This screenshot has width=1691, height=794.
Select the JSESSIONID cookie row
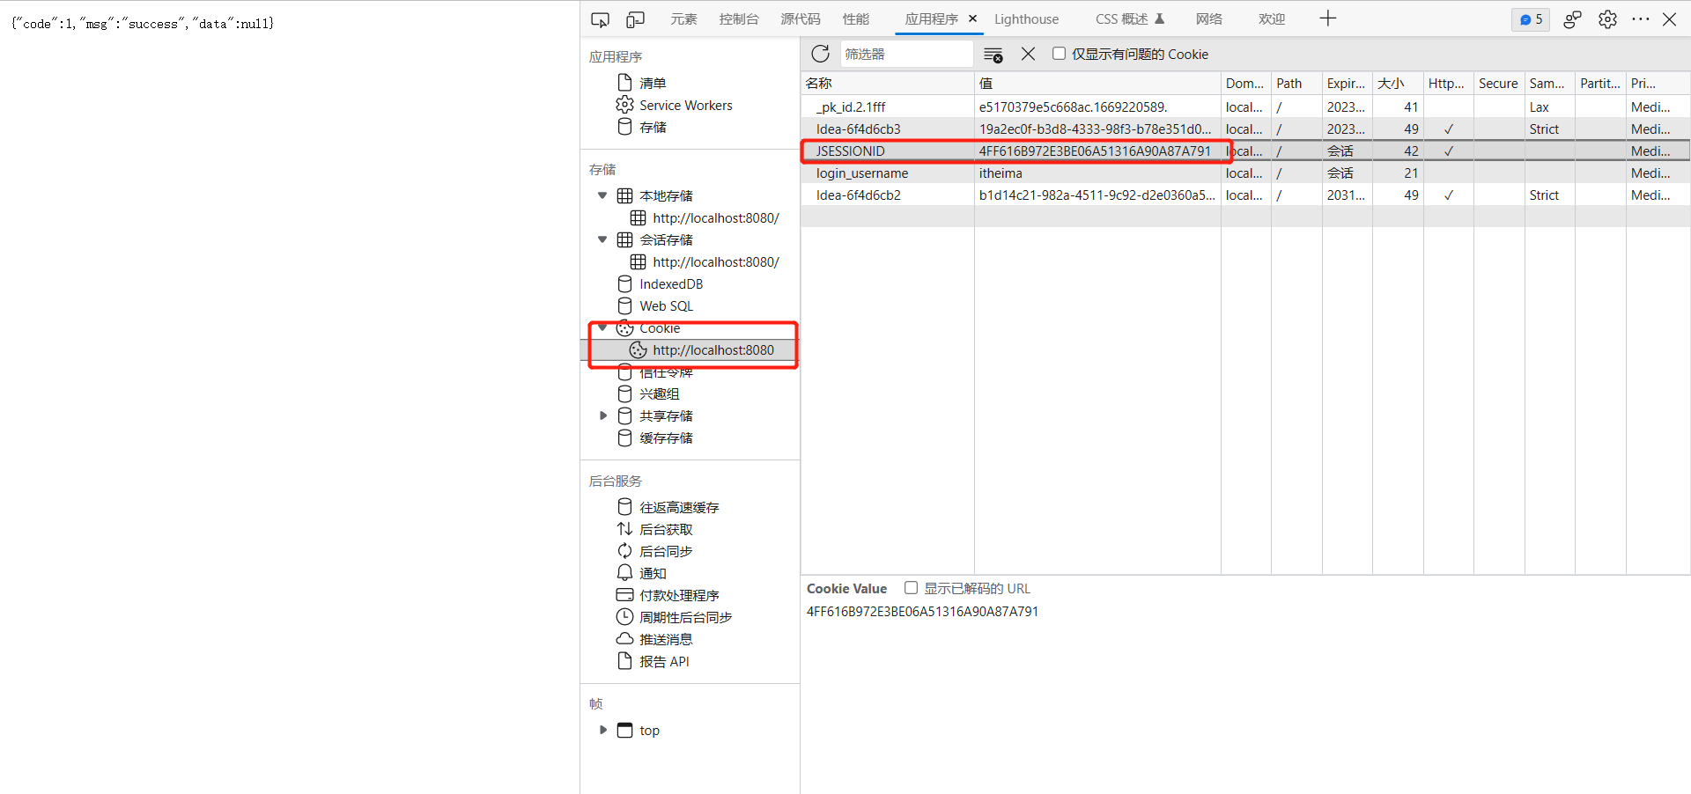coord(1245,151)
